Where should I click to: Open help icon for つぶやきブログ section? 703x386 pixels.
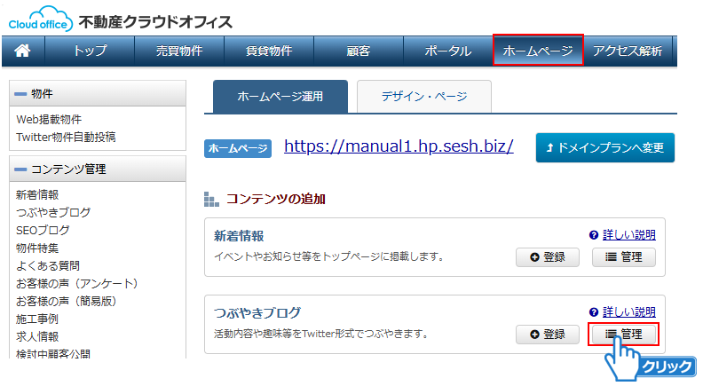(x=594, y=312)
